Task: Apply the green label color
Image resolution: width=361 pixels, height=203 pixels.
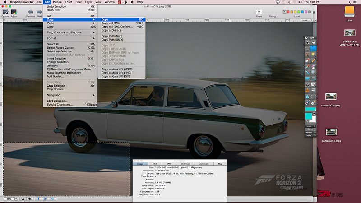Action: tap(299, 12)
